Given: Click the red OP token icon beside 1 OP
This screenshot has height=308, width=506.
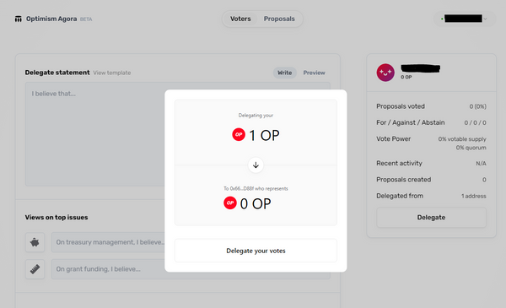Looking at the screenshot, I should pyautogui.click(x=239, y=135).
